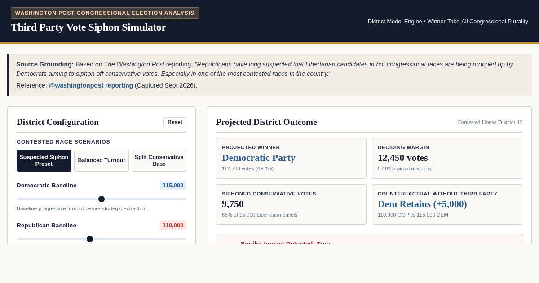Click the Siphoned Conservative Votes card

point(291,204)
